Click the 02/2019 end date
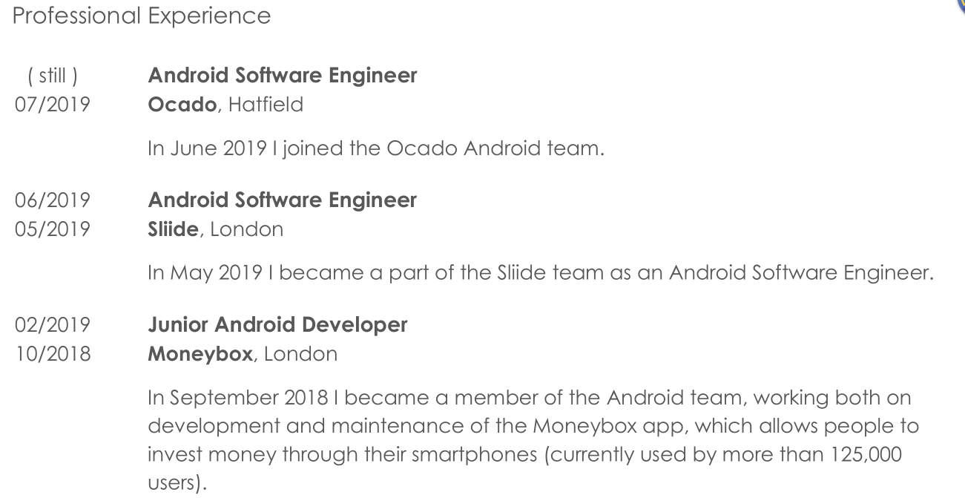 point(52,325)
